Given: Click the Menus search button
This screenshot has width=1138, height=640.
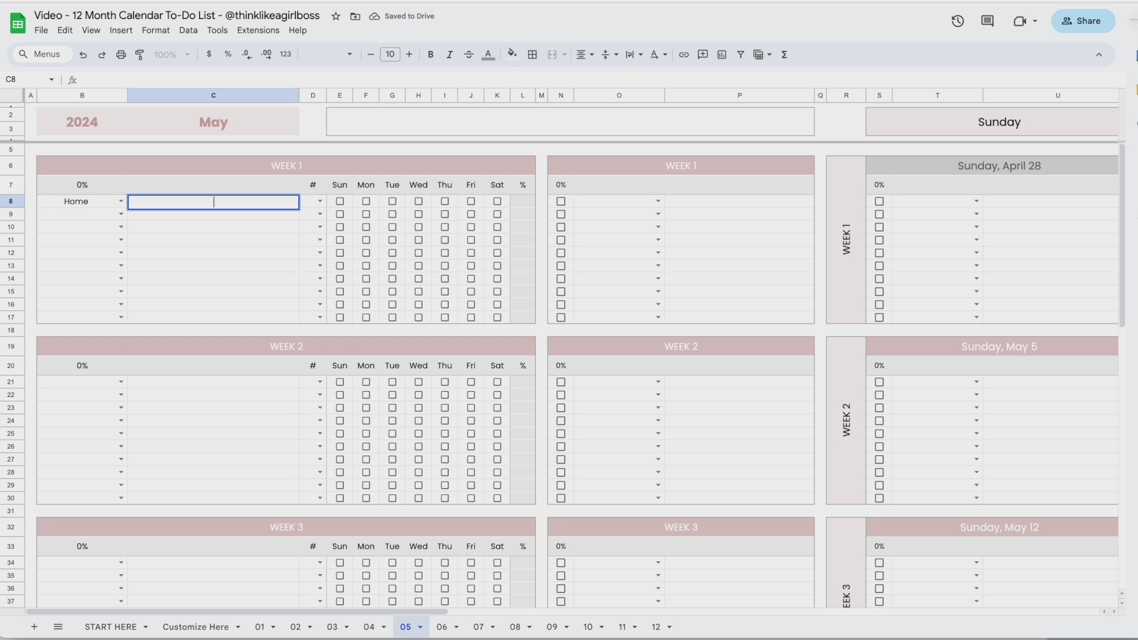Looking at the screenshot, I should (x=40, y=55).
